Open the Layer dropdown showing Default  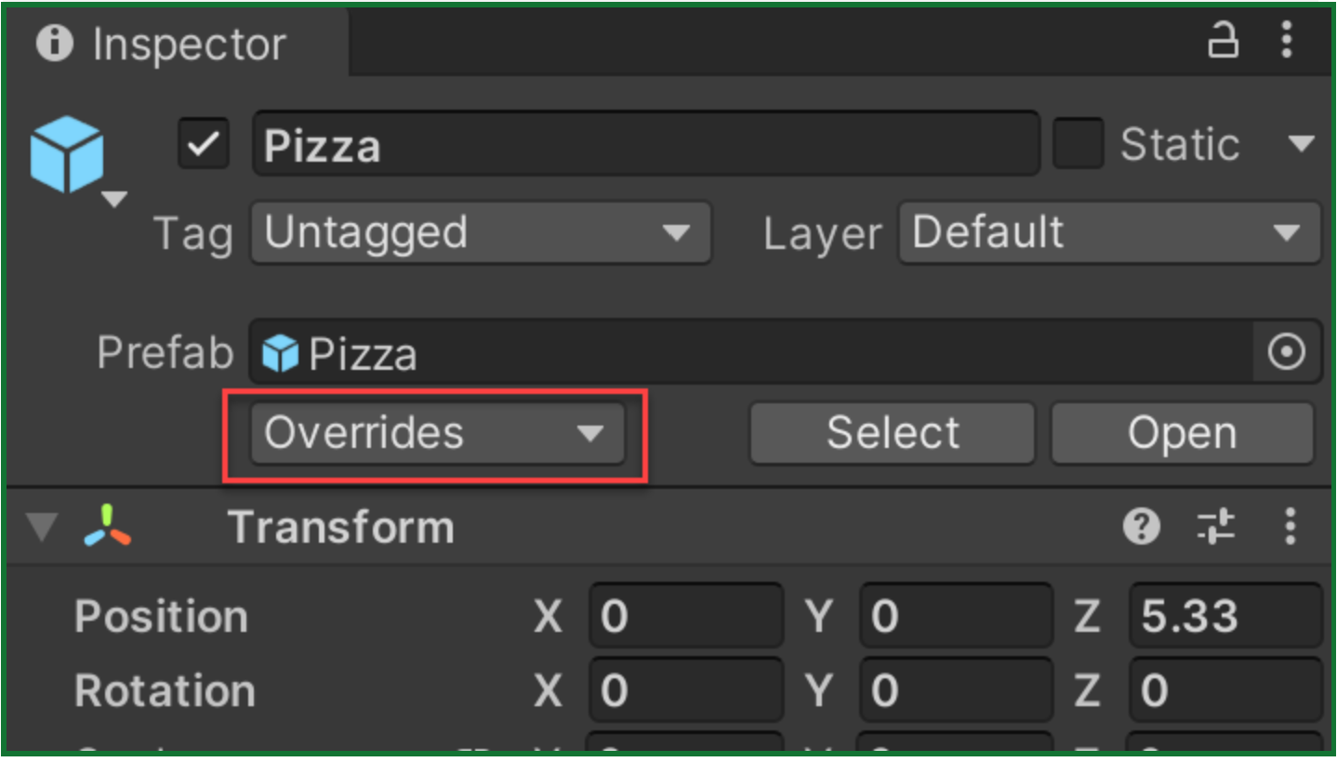pos(1108,232)
